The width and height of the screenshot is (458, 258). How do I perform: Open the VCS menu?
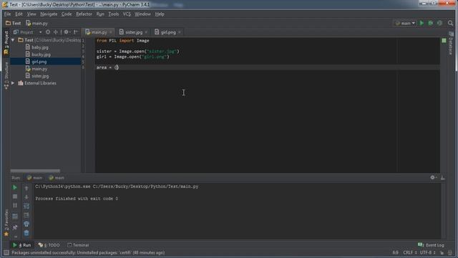(127, 14)
